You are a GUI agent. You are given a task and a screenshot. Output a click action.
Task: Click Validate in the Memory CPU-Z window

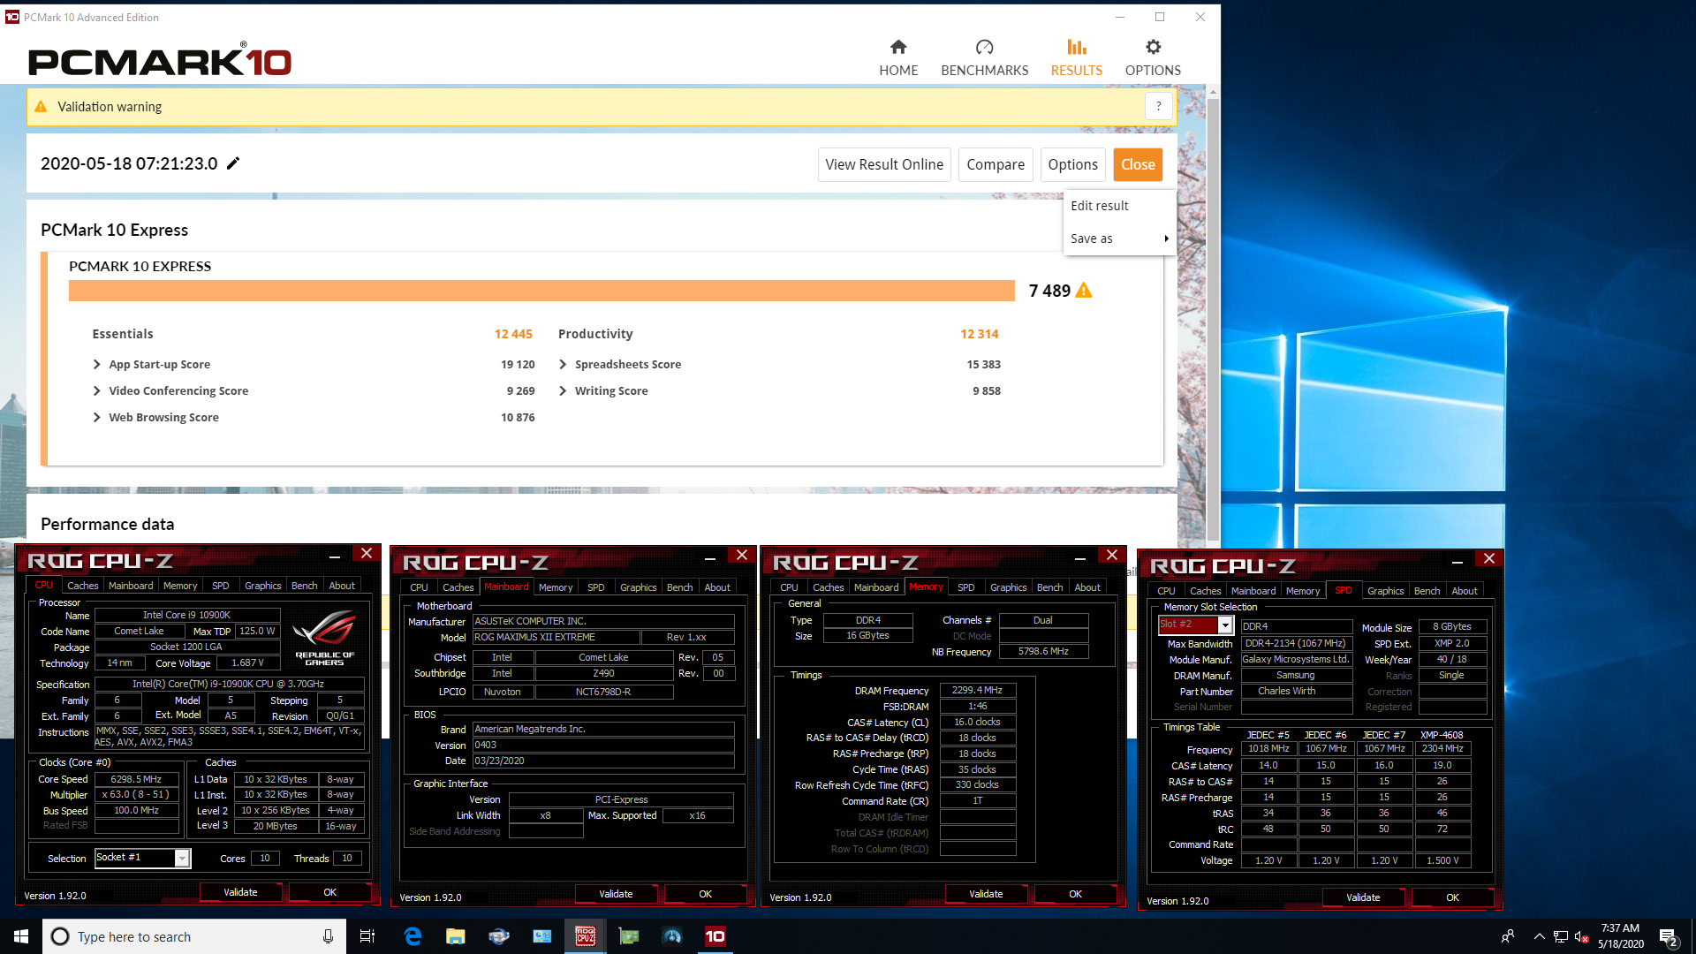(986, 894)
